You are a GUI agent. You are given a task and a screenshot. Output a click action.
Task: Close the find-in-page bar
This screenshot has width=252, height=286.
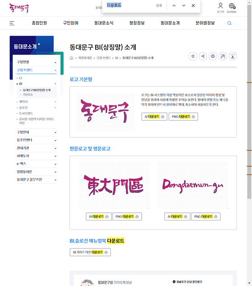coord(193,6)
